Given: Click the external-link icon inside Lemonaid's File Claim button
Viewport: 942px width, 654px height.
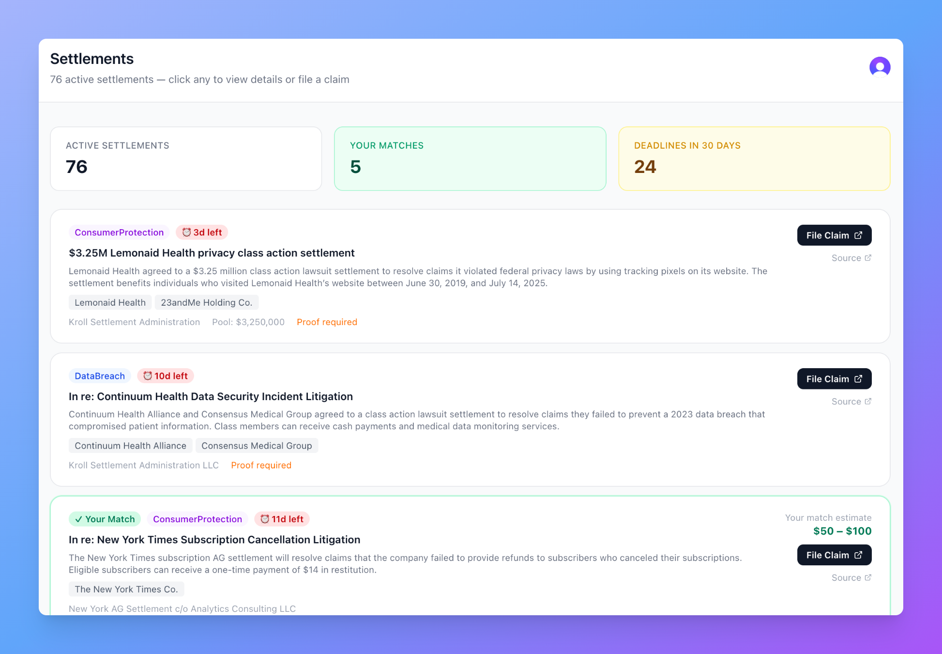Looking at the screenshot, I should pyautogui.click(x=859, y=235).
